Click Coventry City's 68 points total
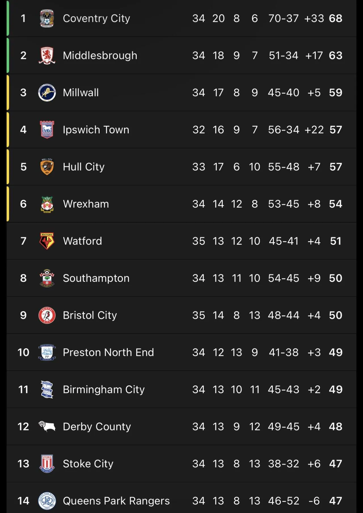 (x=335, y=18)
